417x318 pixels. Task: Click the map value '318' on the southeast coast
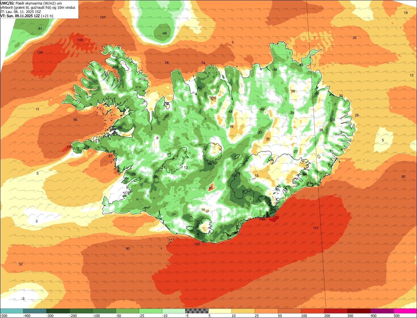(x=273, y=210)
